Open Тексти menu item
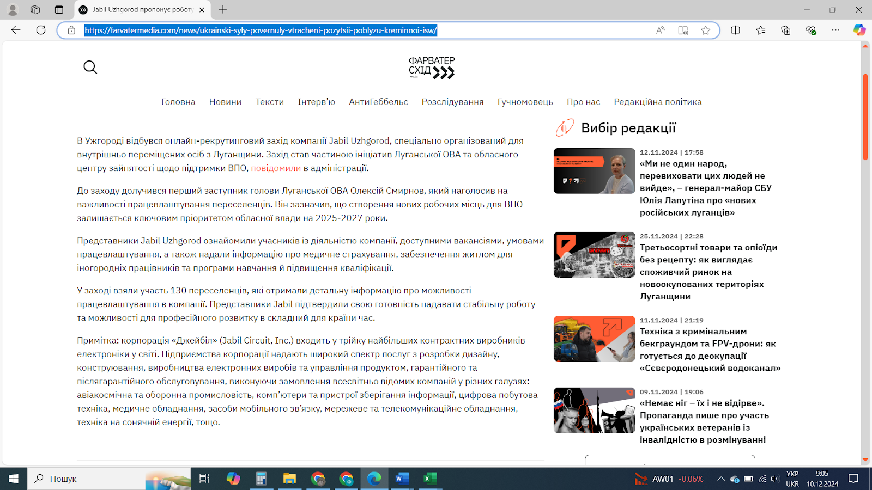Screen dimensions: 872x490 point(270,102)
